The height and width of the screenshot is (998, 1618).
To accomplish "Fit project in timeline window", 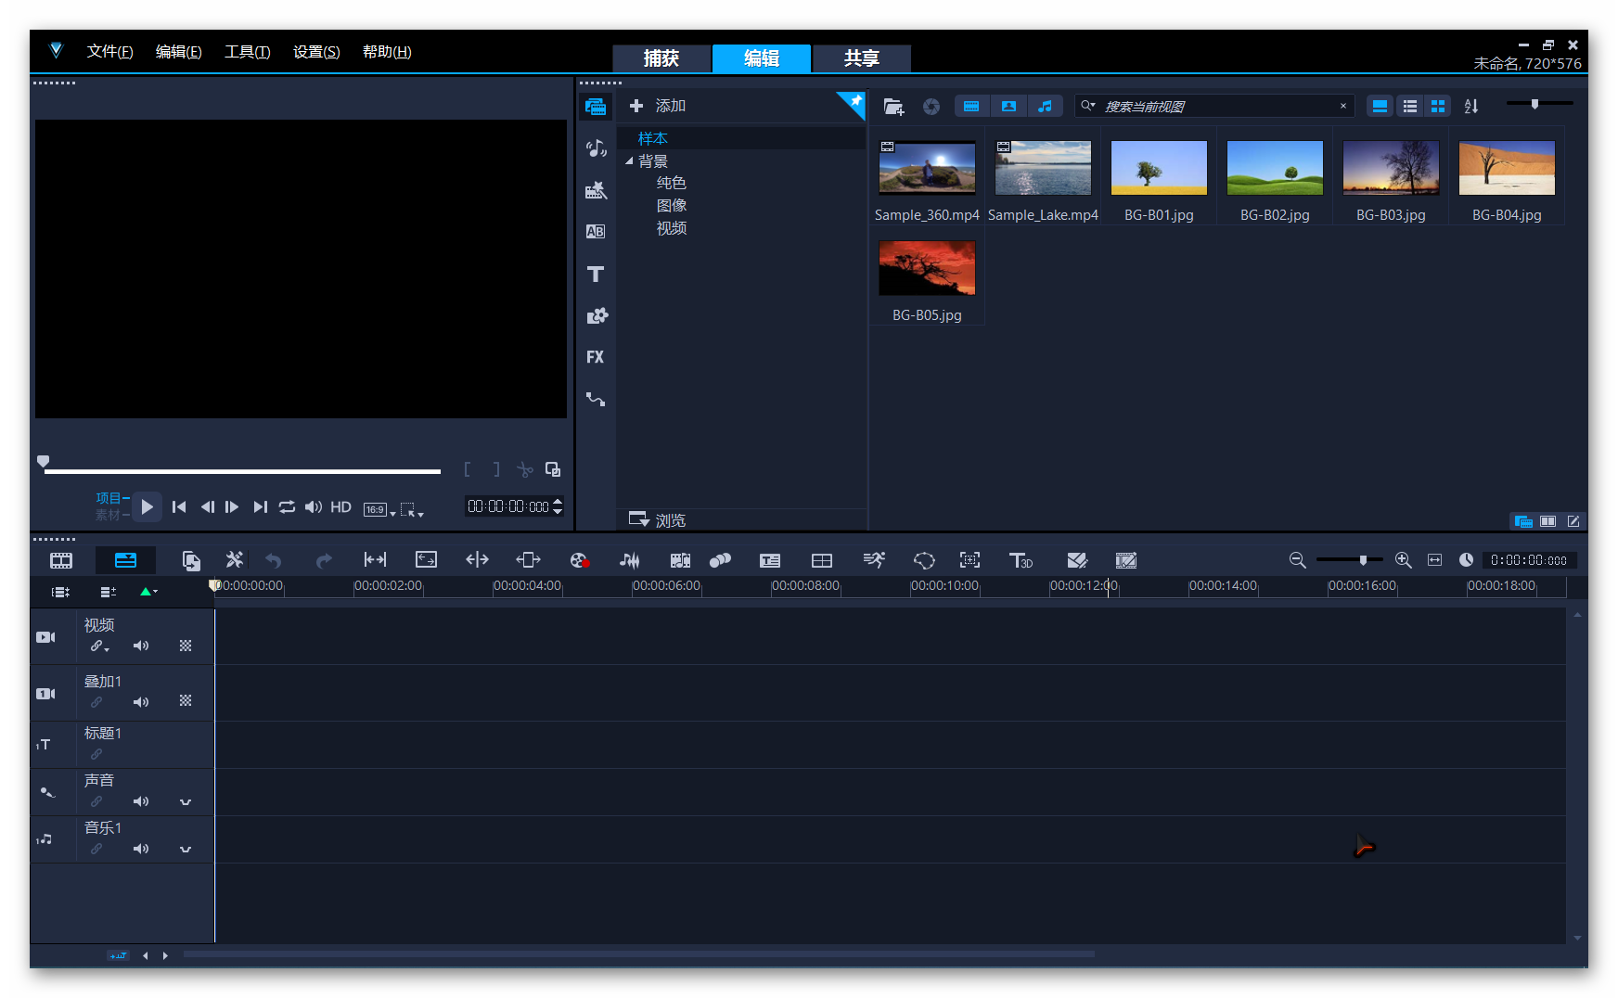I will coord(1435,560).
